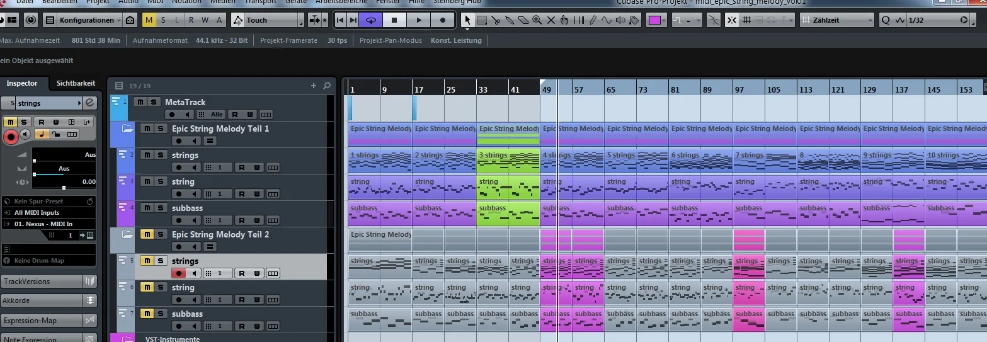Viewport: 987px width, 342px height.
Task: Start playback with the Play button
Action: [419, 20]
